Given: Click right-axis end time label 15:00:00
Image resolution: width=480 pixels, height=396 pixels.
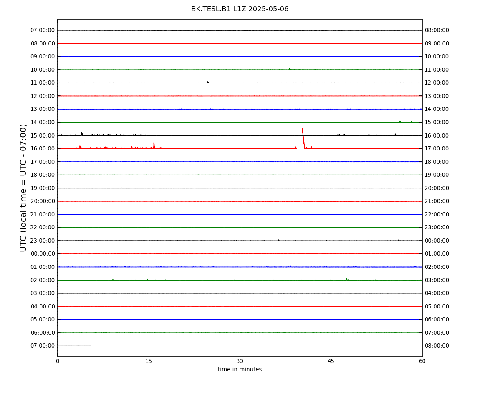Looking at the screenshot, I should coord(437,122).
